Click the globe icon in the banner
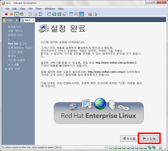The width and height of the screenshot is (168, 151). [100, 103]
